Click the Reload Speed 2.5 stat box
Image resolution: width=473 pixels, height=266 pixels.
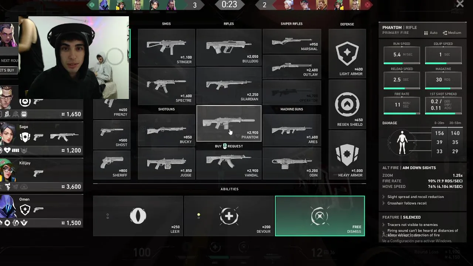[x=402, y=80]
